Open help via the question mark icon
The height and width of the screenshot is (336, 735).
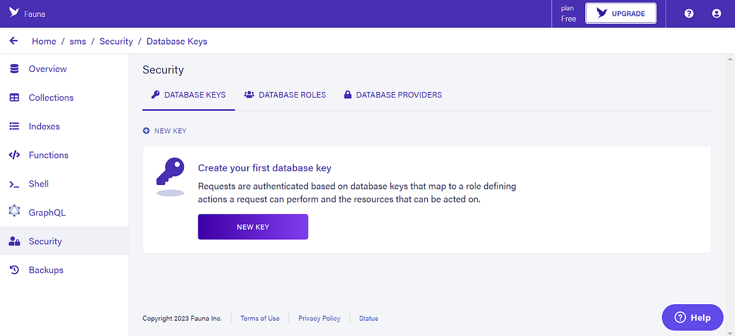689,13
